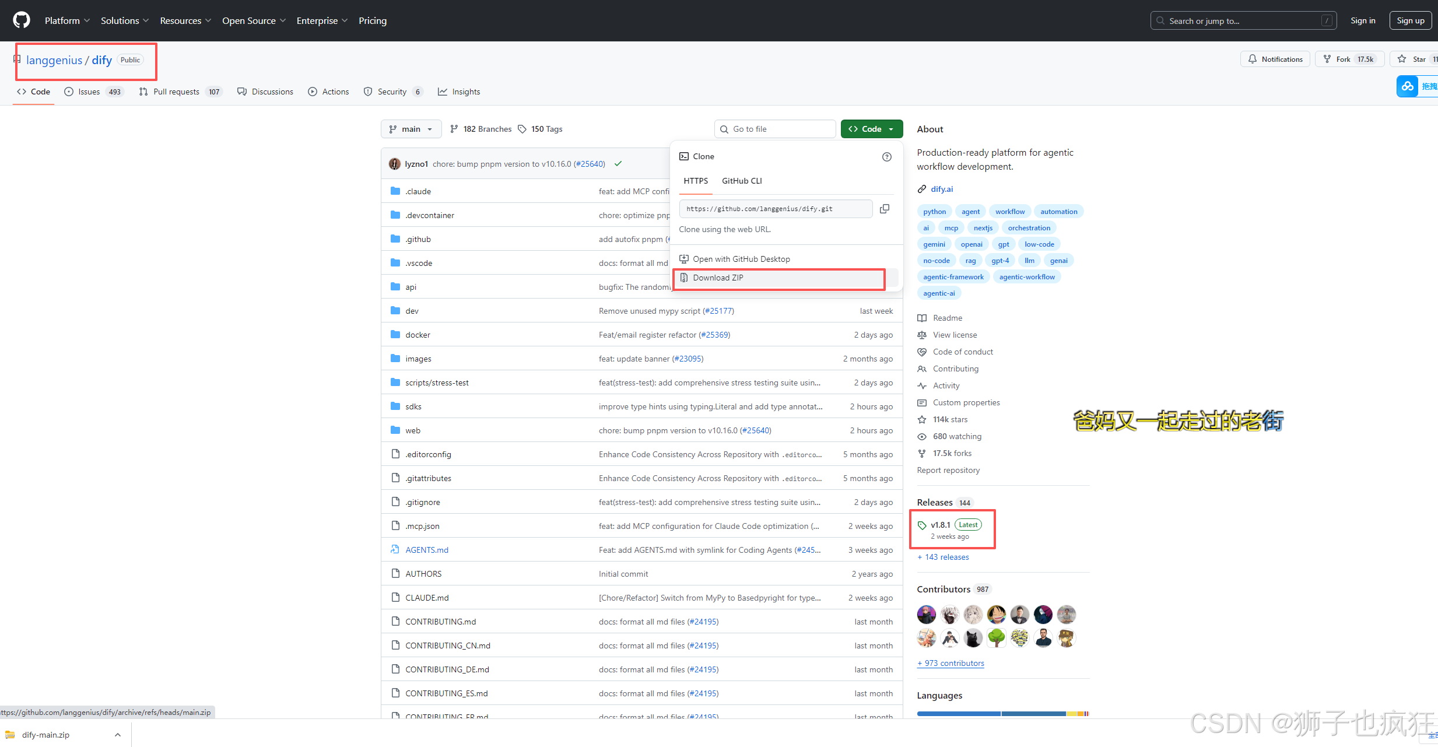Click the Sign up button
Viewport: 1438px width, 747px height.
click(x=1410, y=20)
